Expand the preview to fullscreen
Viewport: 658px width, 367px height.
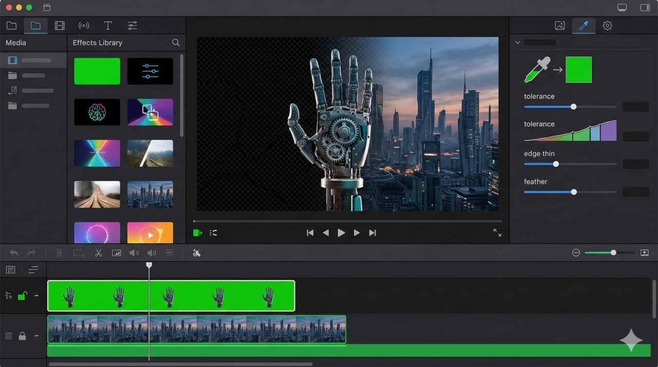497,233
